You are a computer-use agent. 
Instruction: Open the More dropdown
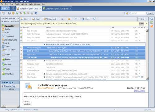click(x=88, y=19)
